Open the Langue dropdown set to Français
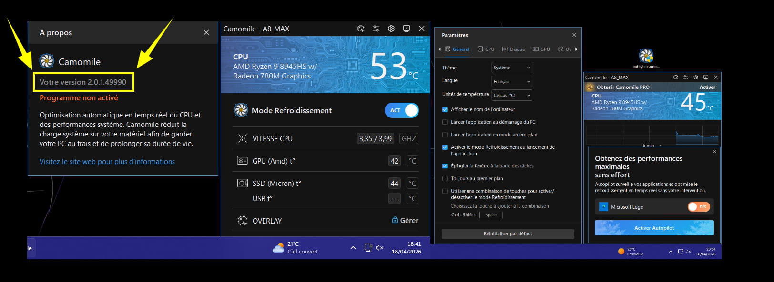 [x=511, y=81]
